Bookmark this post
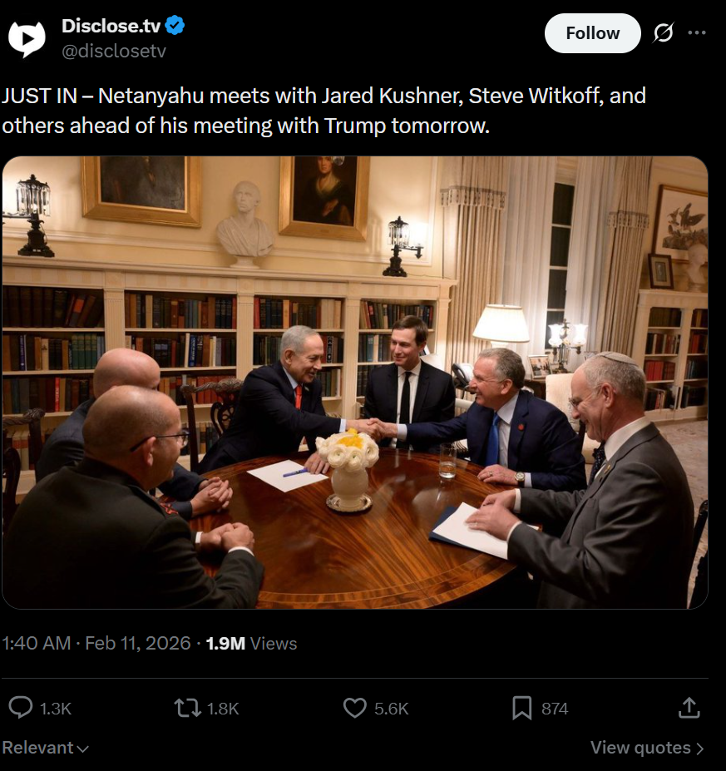 pyautogui.click(x=521, y=708)
